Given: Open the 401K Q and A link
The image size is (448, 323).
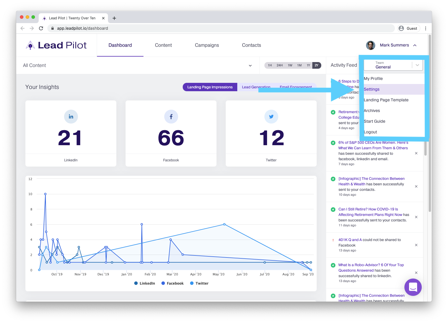Looking at the screenshot, I should 350,240.
